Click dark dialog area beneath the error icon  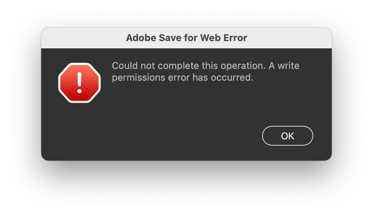click(x=79, y=131)
